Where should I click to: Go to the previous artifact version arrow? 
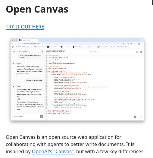click(91, 51)
